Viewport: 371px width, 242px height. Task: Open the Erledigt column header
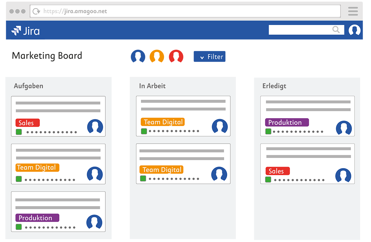275,86
